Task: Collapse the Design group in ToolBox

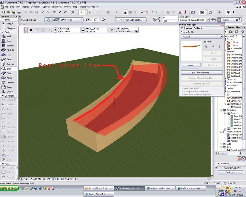Action: coord(3,32)
